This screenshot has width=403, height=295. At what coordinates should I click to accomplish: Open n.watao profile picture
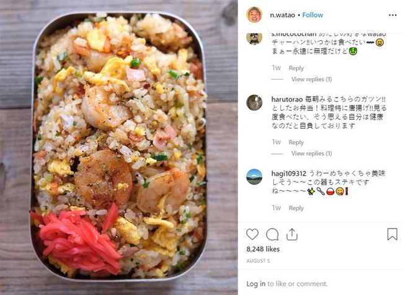(254, 15)
